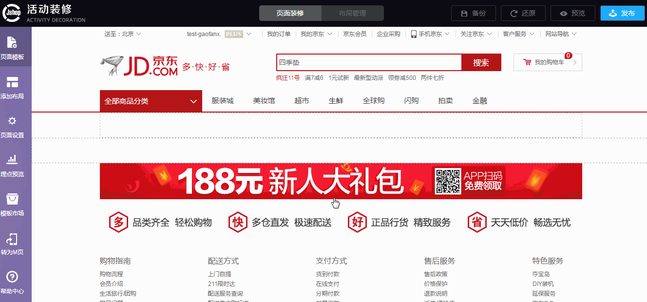Open 添加布局 in the sidebar
The width and height of the screenshot is (647, 302).
pos(12,87)
